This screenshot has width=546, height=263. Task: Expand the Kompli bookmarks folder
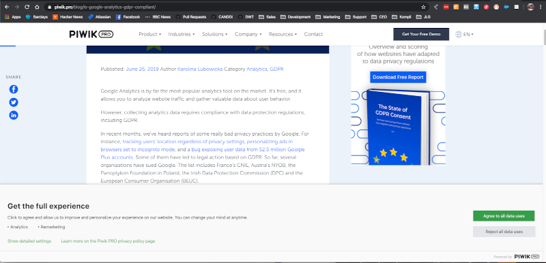tap(401, 16)
